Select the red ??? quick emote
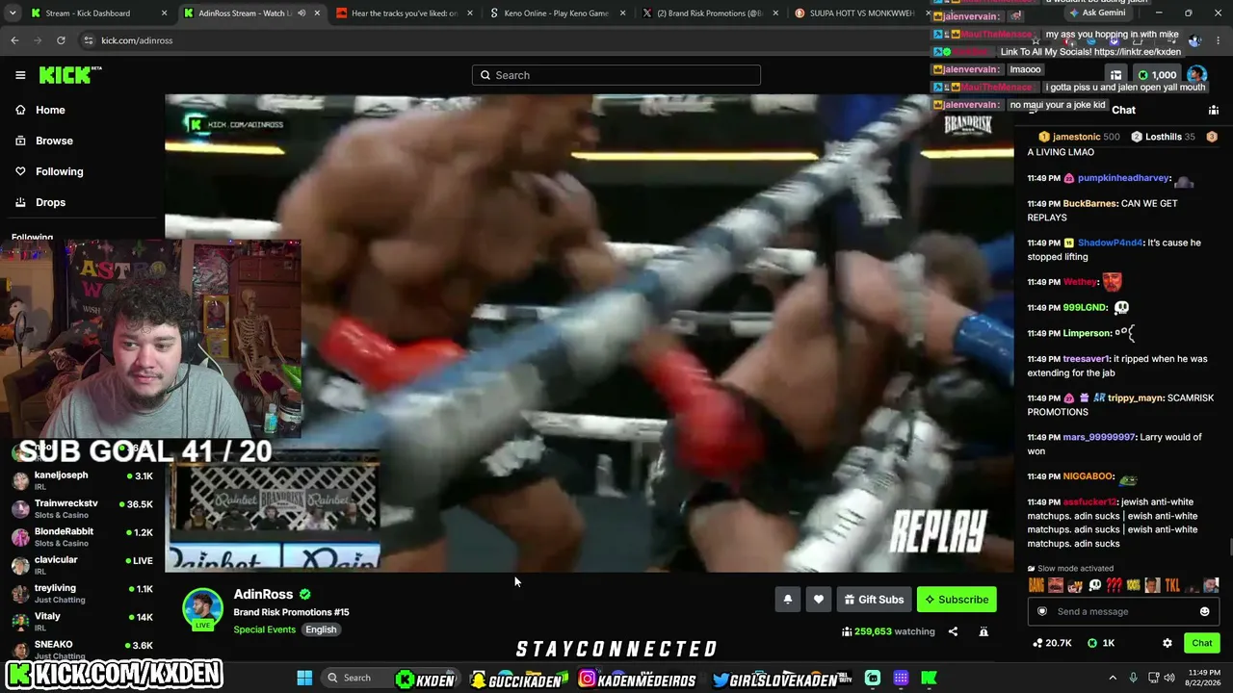 pos(1114,585)
